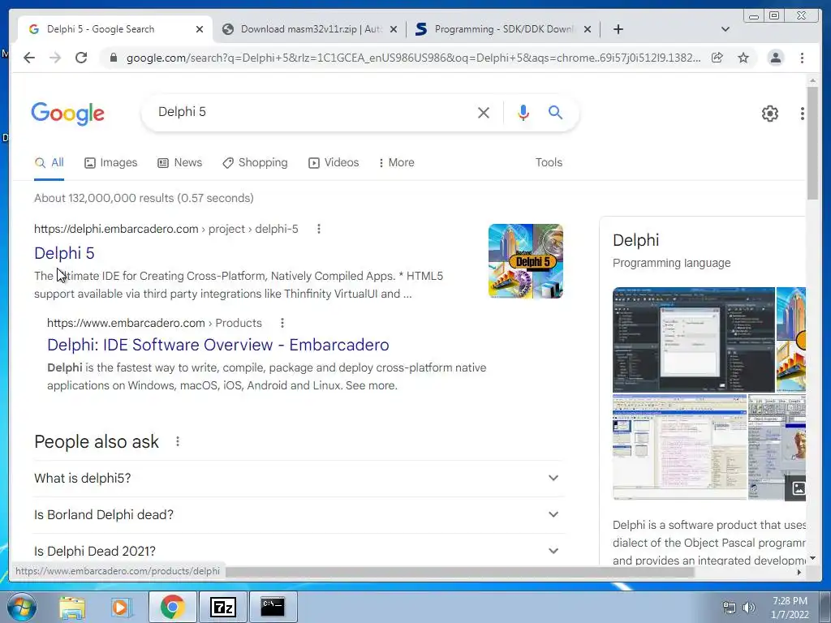831x623 pixels.
Task: Click inside the Google search input field
Action: tap(312, 112)
